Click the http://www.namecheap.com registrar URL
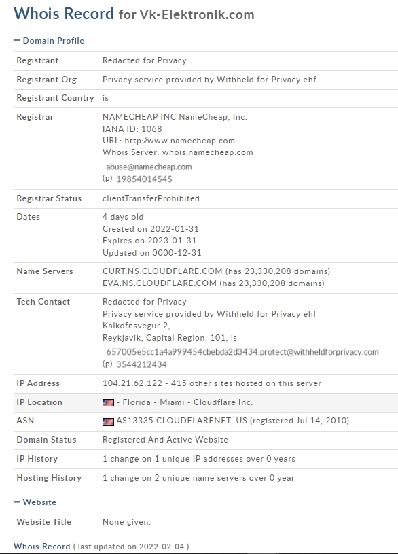The image size is (398, 554). tap(180, 141)
